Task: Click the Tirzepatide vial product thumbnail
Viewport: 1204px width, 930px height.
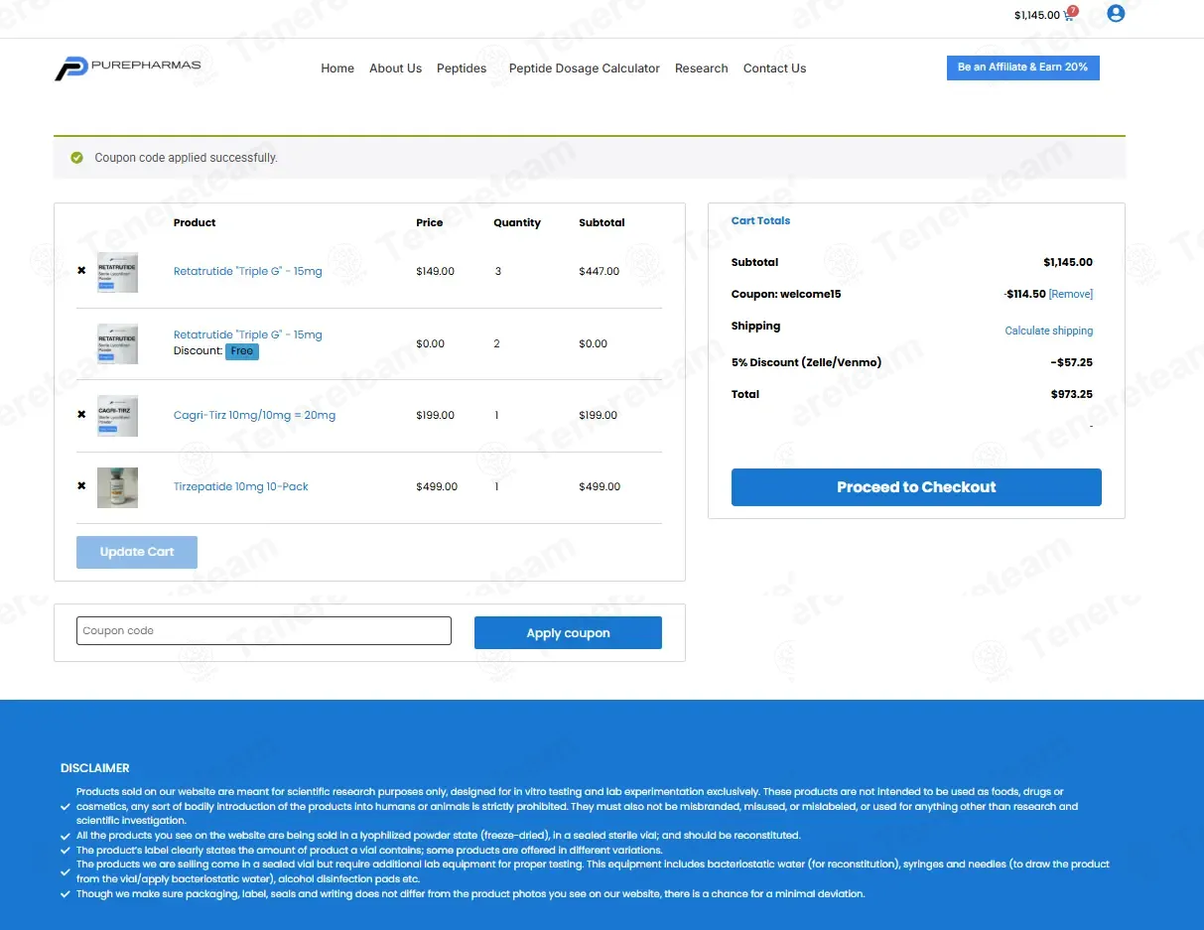Action: point(117,487)
